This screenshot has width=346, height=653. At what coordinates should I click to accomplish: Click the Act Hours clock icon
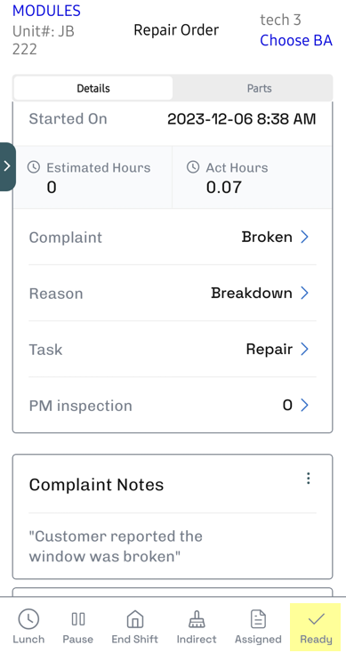(x=193, y=167)
